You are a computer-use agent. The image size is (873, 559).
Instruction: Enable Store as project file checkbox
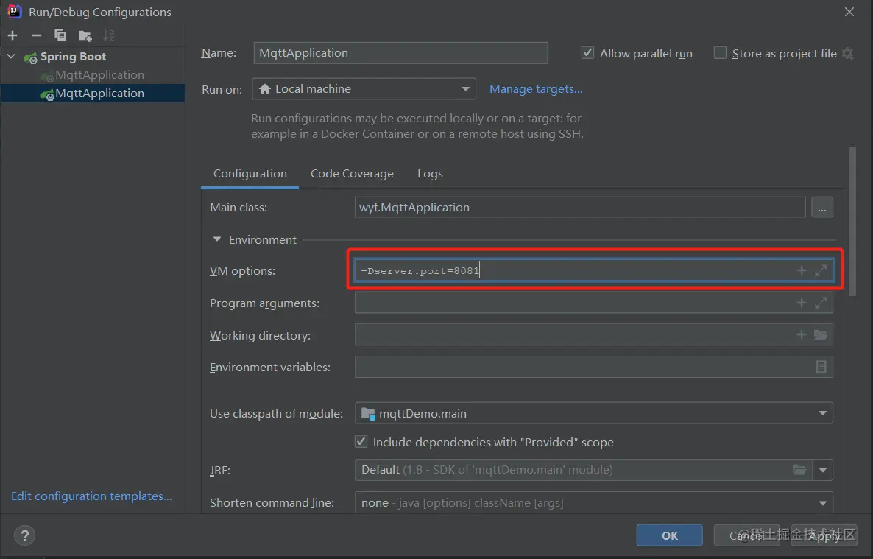point(720,53)
